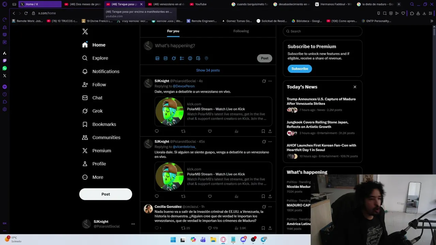436x245 pixels.
Task: Share the post replying to @DevoxPeron
Action: click(x=270, y=131)
